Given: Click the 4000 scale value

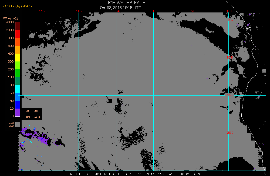Looking at the screenshot, I should pos(10,22).
